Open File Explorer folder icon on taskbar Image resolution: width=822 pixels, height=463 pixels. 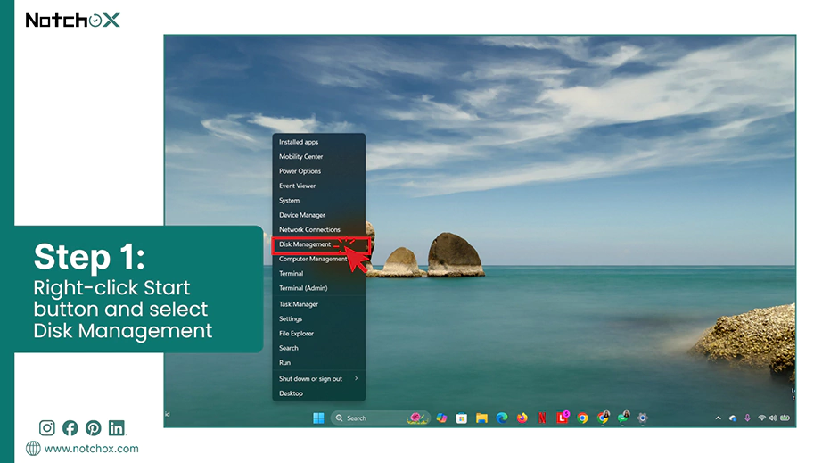[481, 418]
